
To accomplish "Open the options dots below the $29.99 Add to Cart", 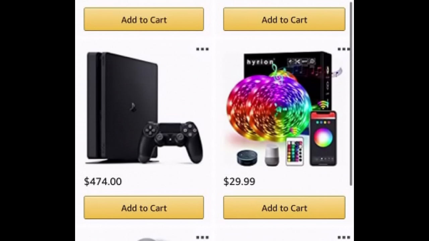I will coord(343,237).
